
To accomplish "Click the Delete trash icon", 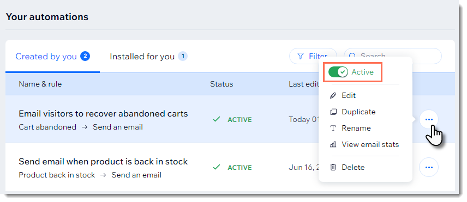I will tap(333, 167).
